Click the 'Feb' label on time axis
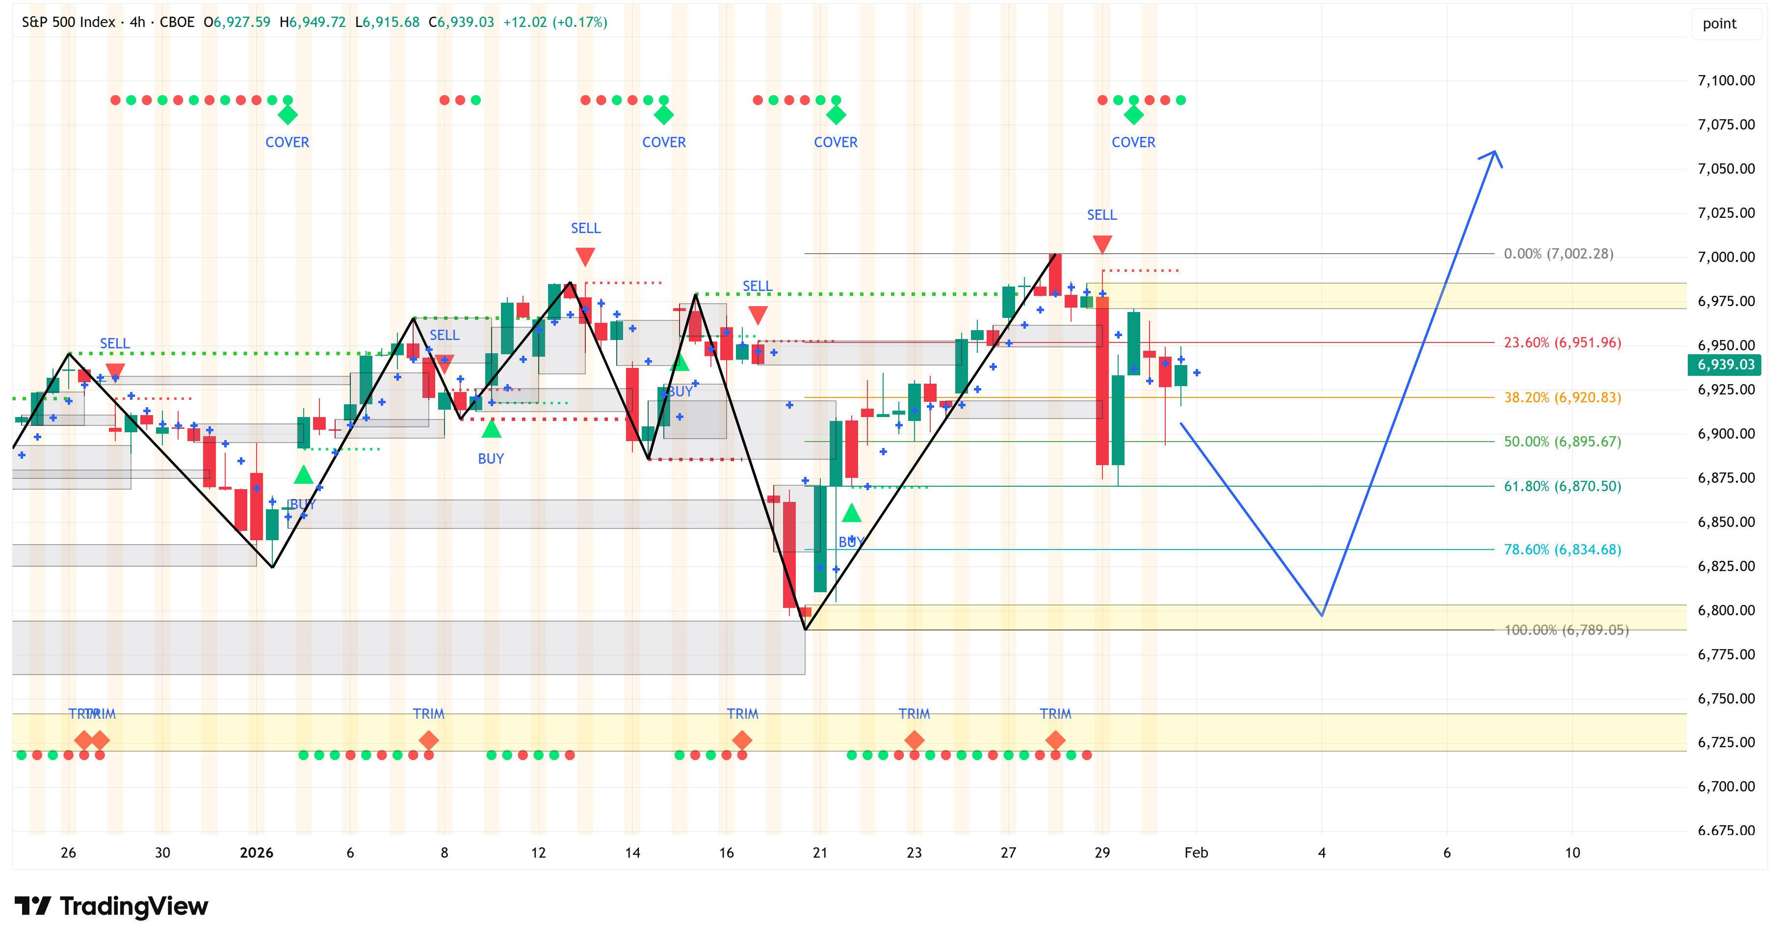 pos(1196,853)
